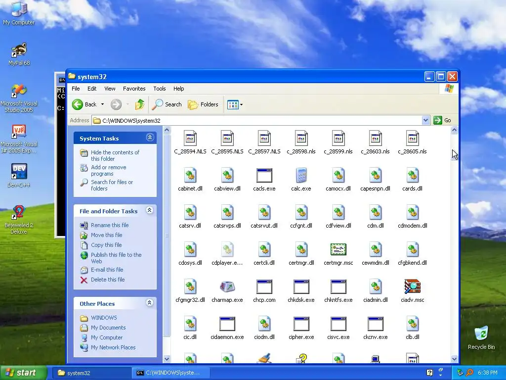Select the cipher.exe file icon
The height and width of the screenshot is (380, 506).
click(301, 324)
